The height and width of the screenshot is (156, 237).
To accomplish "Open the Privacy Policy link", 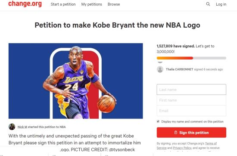I will [x=182, y=148].
